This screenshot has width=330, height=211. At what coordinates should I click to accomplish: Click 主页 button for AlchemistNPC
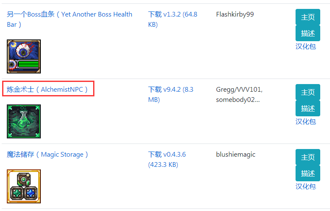click(x=308, y=92)
